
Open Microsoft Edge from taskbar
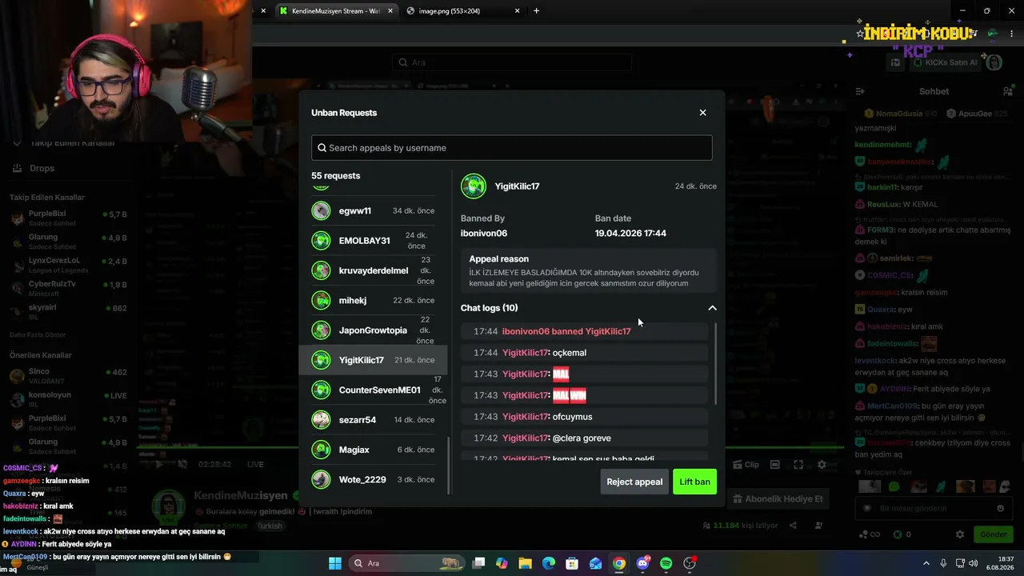[549, 563]
